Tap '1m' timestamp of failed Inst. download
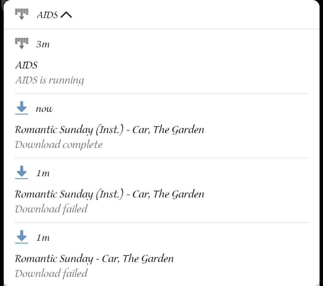The image size is (323, 286). pyautogui.click(x=43, y=173)
